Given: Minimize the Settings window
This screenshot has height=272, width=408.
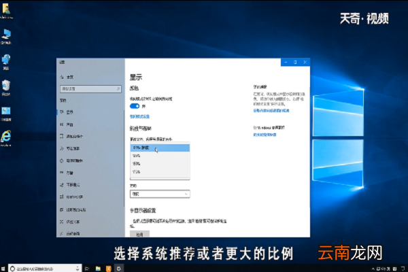Looking at the screenshot, I should click(286, 62).
